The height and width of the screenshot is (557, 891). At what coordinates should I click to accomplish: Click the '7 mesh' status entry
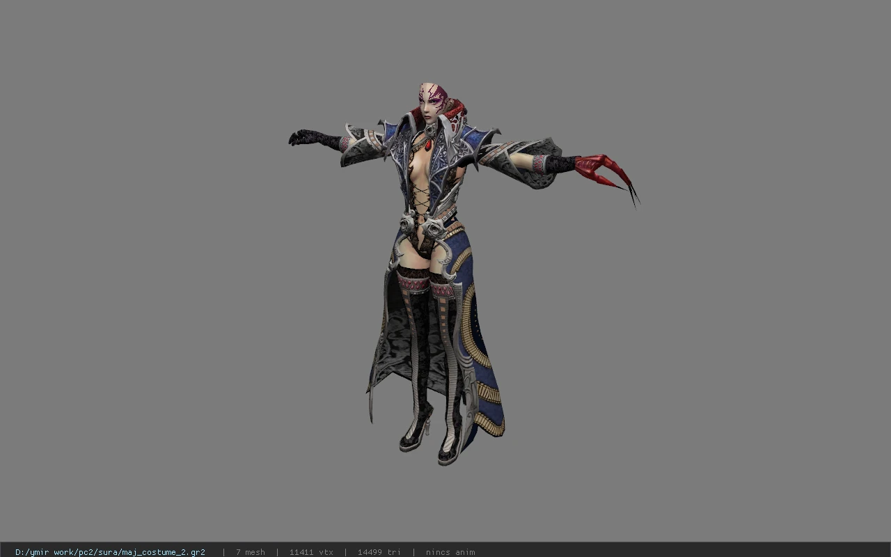pyautogui.click(x=250, y=552)
